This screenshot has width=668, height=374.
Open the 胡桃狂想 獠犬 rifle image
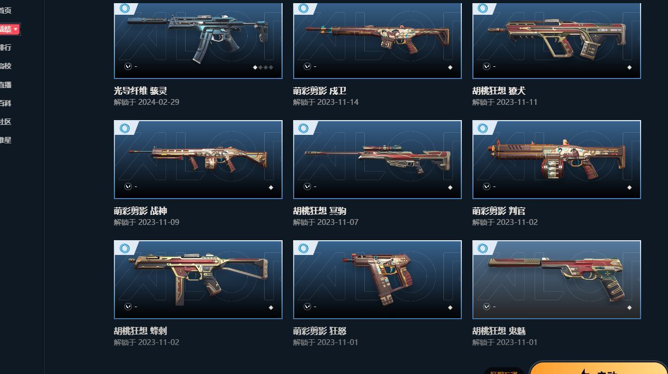point(557,41)
